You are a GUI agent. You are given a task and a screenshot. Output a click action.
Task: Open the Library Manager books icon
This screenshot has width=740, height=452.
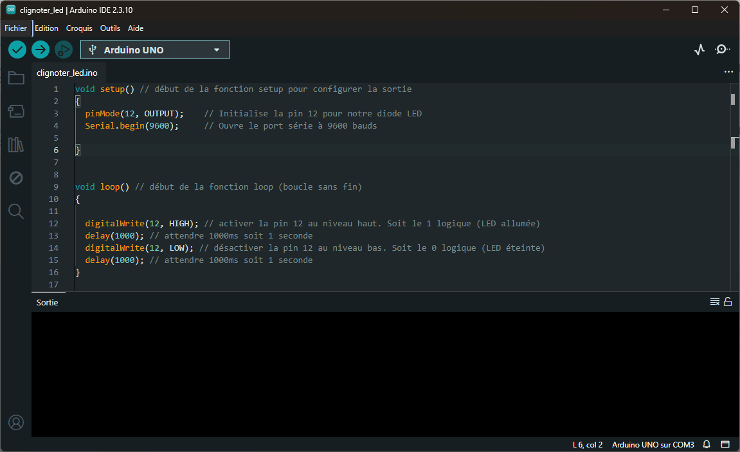click(16, 145)
